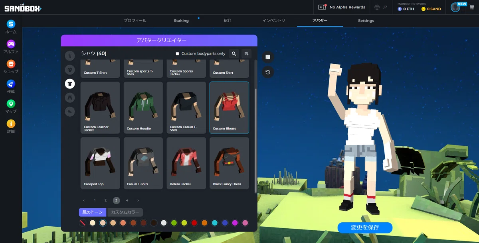Open the アバター tab
This screenshot has height=243, width=479.
pyautogui.click(x=320, y=21)
